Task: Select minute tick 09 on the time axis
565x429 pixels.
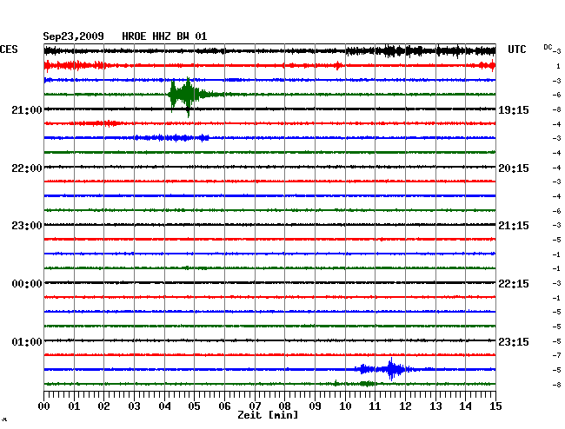Action: pos(315,406)
